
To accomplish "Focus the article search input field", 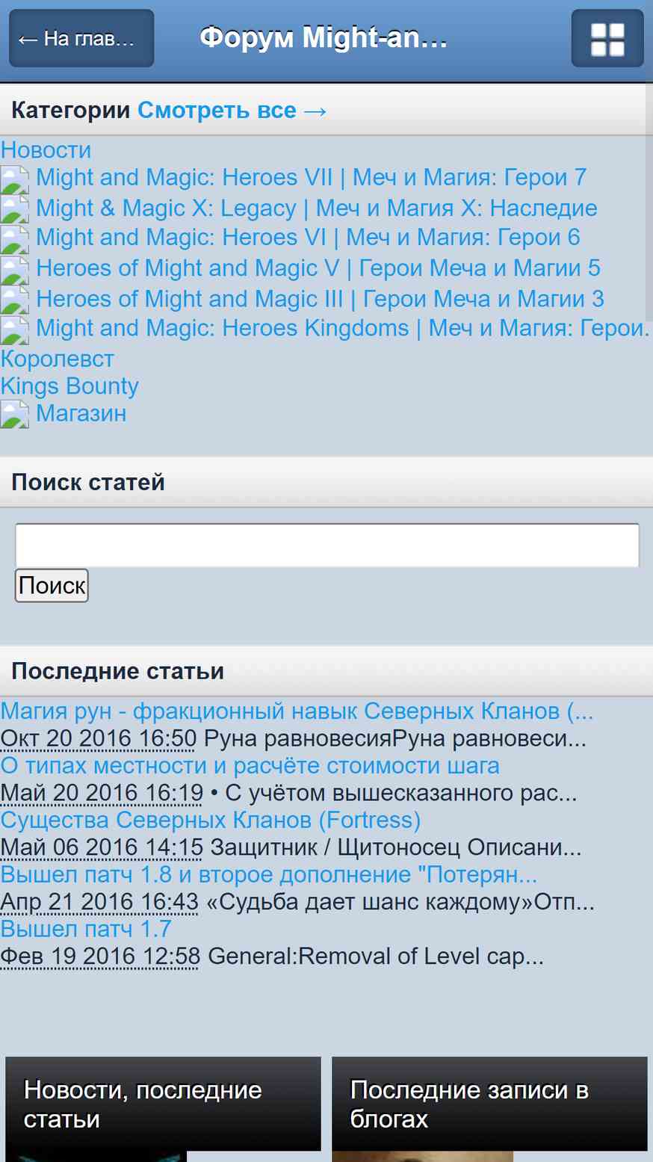I will tap(327, 546).
